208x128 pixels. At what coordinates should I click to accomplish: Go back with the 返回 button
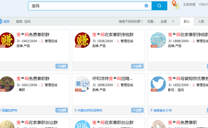5,21
